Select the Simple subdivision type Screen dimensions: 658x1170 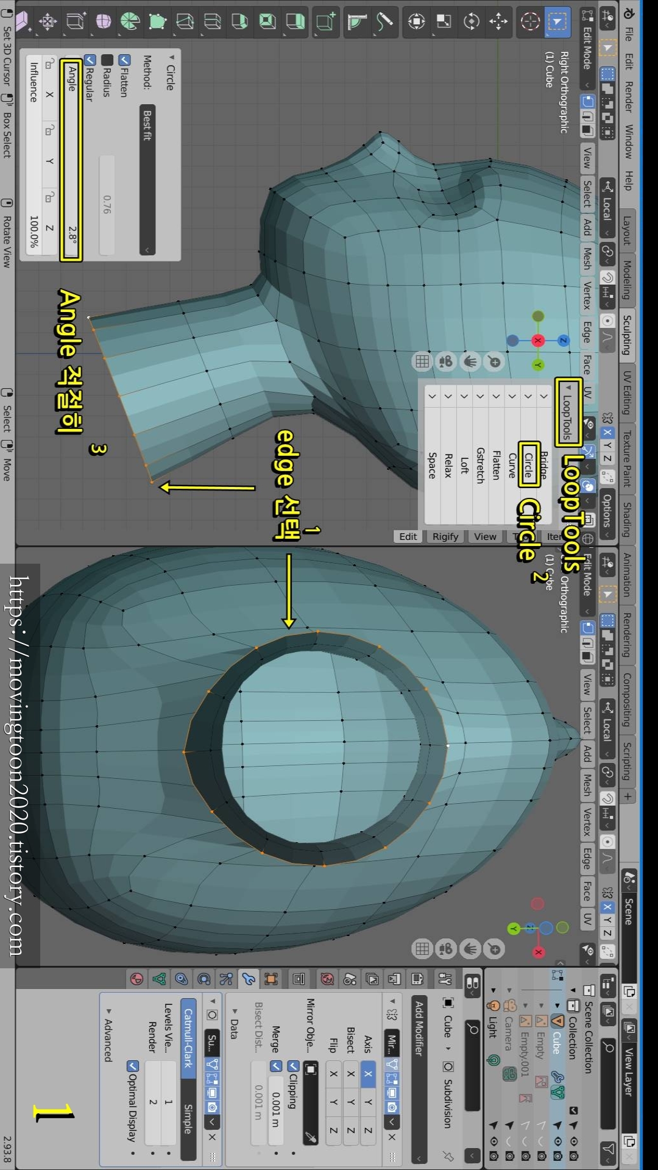tap(188, 1120)
